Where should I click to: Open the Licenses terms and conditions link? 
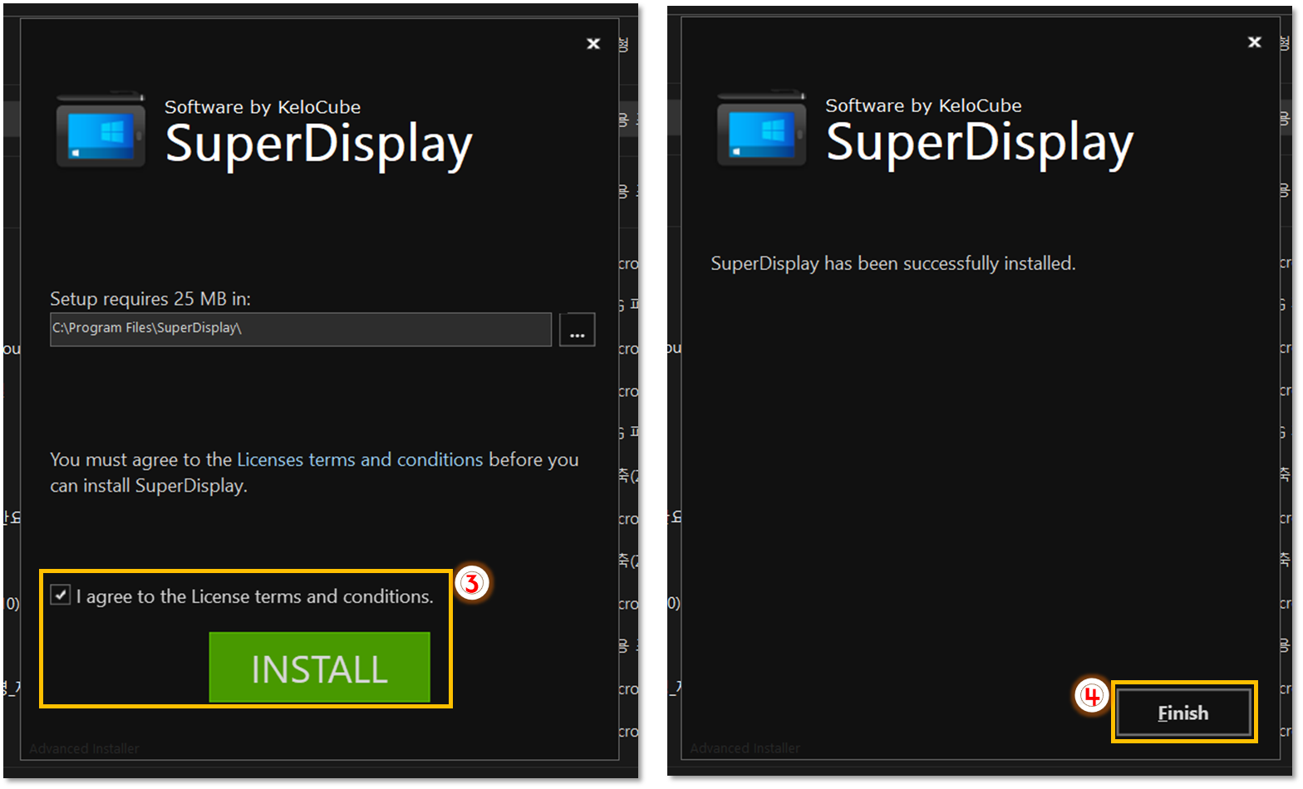click(x=360, y=459)
